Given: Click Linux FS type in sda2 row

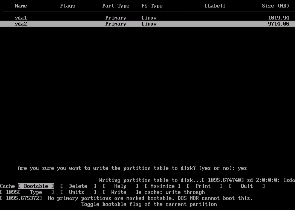Looking at the screenshot, I should coord(149,24).
